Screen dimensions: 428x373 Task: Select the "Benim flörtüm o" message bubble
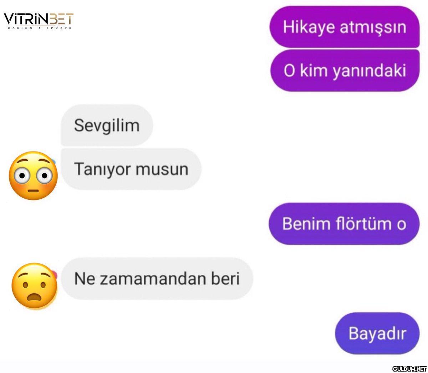[x=344, y=224]
